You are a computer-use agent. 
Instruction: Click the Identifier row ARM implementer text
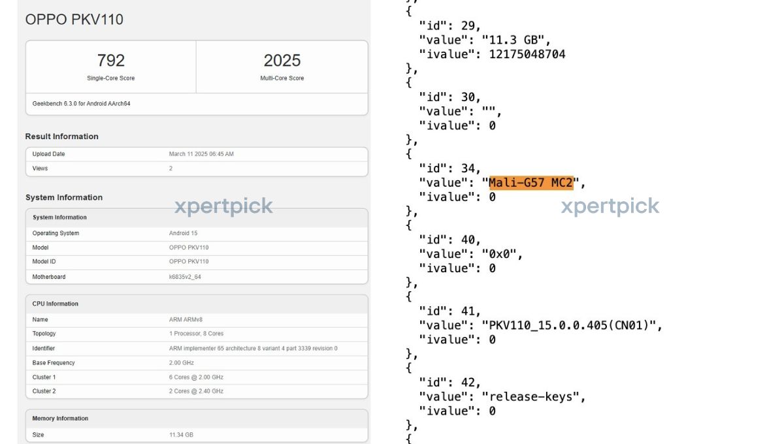(x=253, y=349)
